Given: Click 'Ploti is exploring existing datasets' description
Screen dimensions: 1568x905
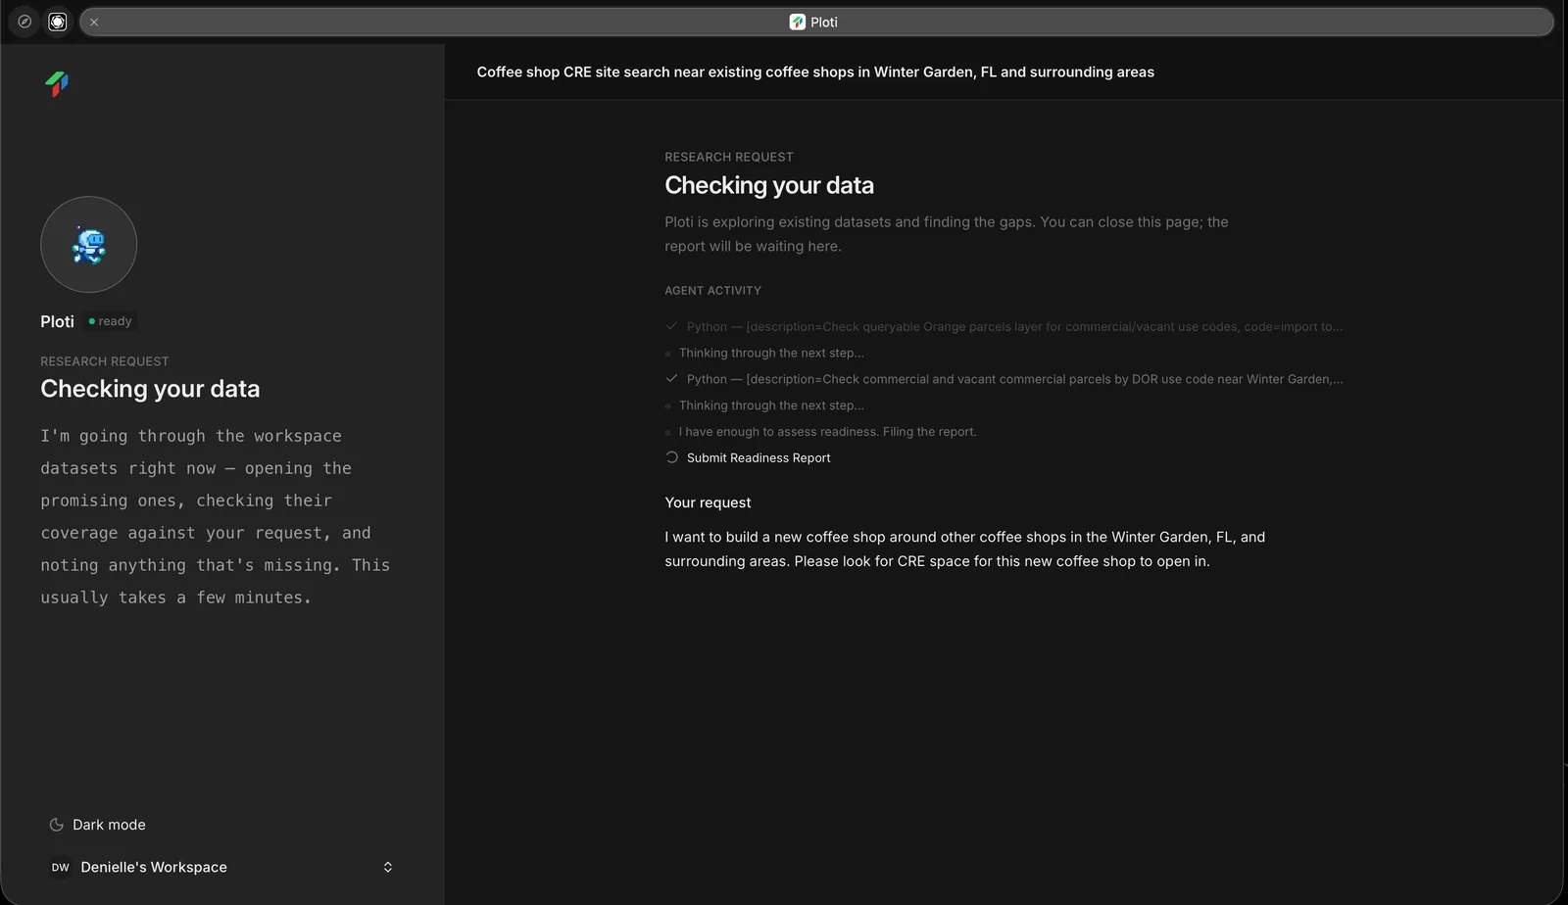Looking at the screenshot, I should [x=947, y=234].
